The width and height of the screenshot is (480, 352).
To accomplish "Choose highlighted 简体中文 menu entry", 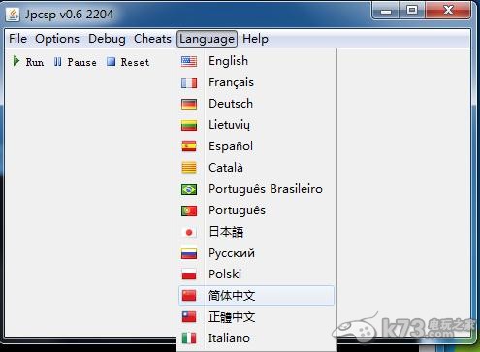I will pyautogui.click(x=256, y=296).
